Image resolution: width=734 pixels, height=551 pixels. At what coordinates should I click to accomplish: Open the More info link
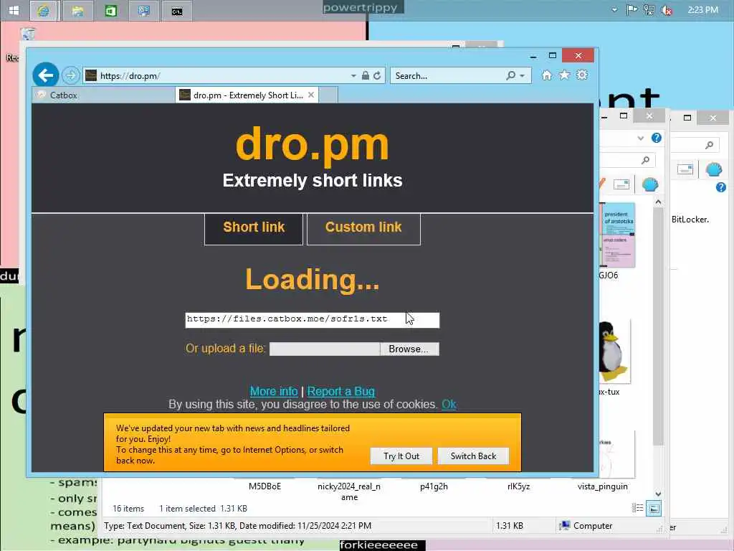(274, 391)
